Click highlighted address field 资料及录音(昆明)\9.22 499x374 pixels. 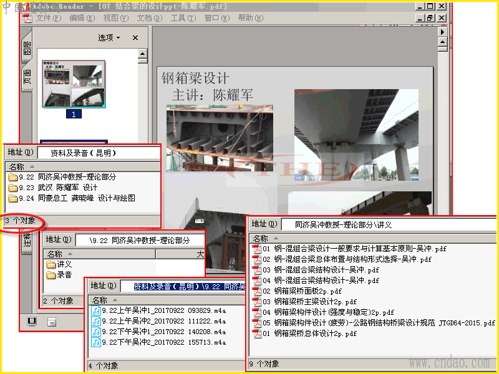183,287
